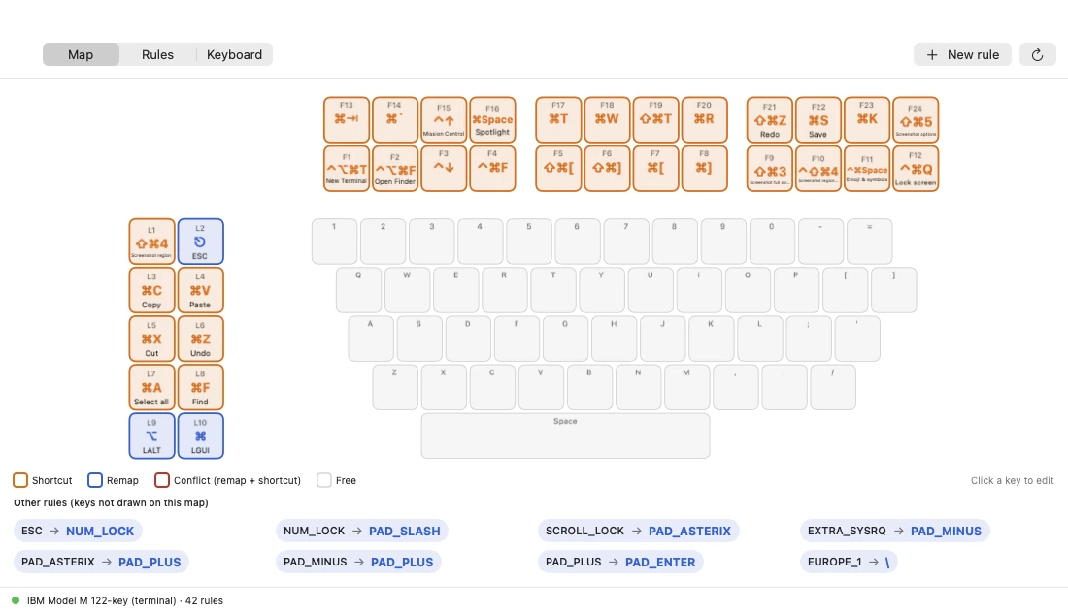
Task: Click the L5 Cut key
Action: [x=151, y=339]
